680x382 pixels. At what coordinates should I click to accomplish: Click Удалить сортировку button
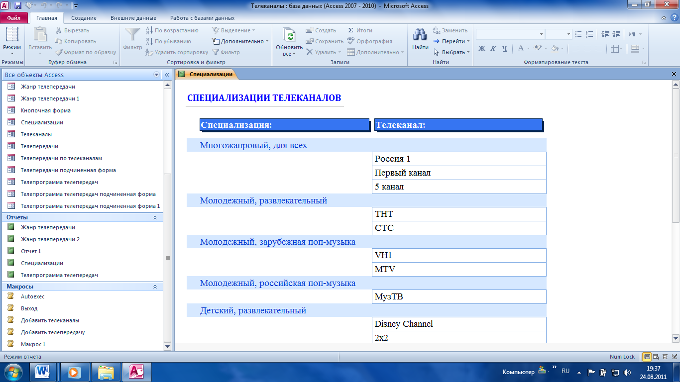coord(177,52)
